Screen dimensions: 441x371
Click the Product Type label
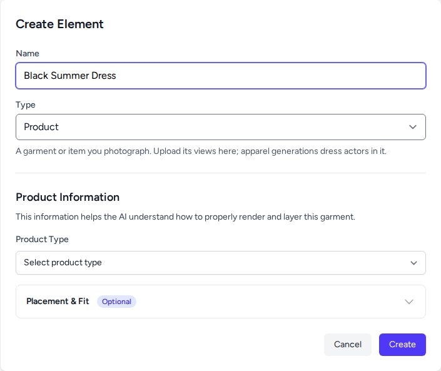tap(42, 239)
